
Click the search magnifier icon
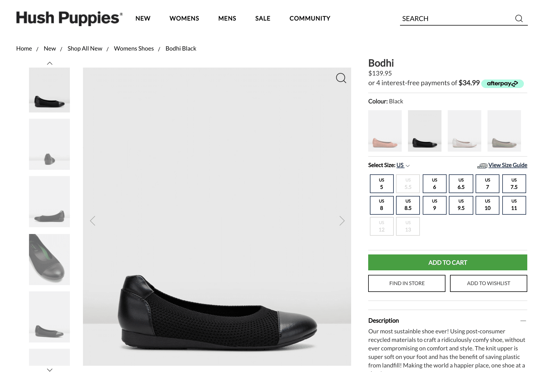click(519, 18)
